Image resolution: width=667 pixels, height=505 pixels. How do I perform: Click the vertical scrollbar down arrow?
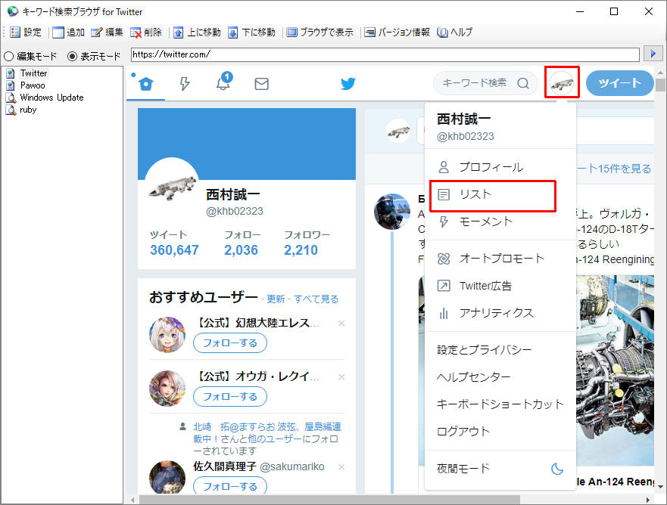tap(660, 487)
